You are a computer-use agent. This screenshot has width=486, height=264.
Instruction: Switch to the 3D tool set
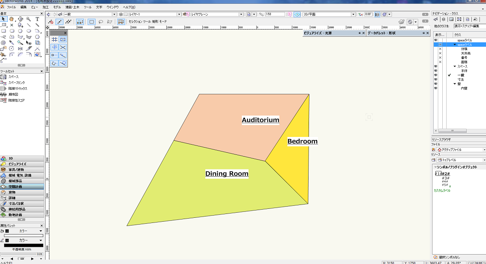[22, 158]
